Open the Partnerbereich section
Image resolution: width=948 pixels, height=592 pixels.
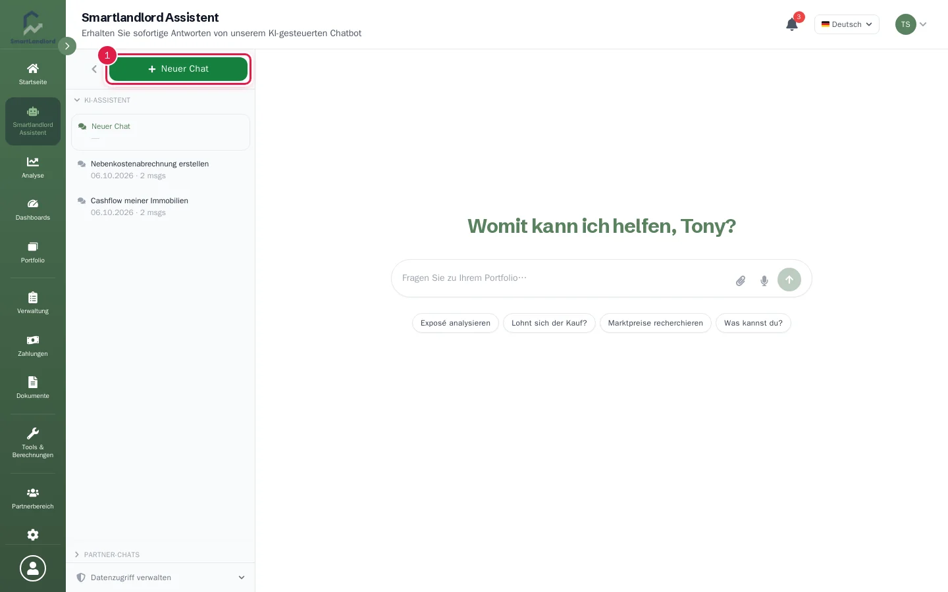pos(33,498)
